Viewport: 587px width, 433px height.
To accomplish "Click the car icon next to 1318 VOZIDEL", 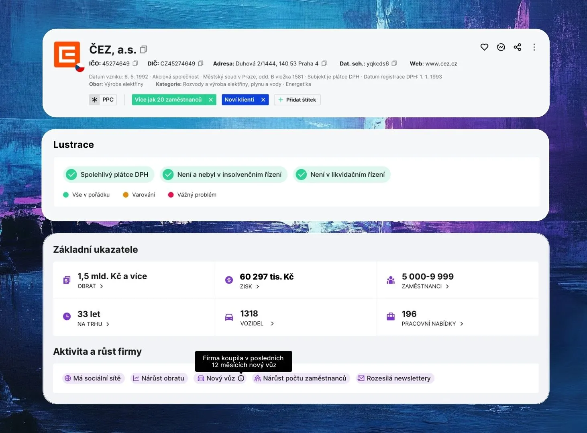I will (x=229, y=317).
